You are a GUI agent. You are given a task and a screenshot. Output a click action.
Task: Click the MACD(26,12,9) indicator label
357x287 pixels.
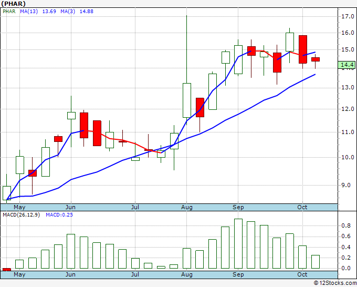[x=21, y=215]
